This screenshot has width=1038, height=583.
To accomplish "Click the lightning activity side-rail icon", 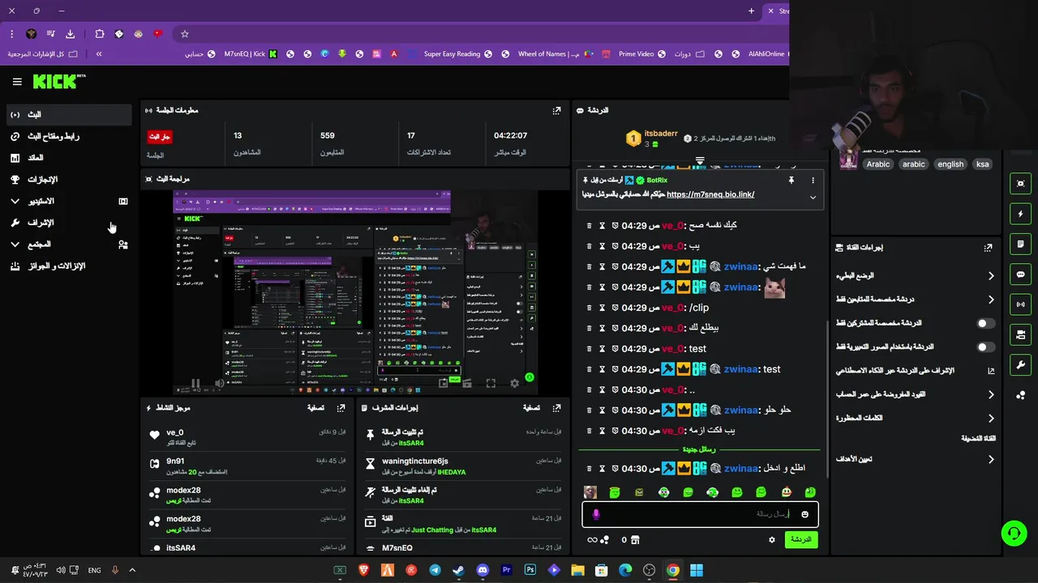I will click(x=1021, y=214).
